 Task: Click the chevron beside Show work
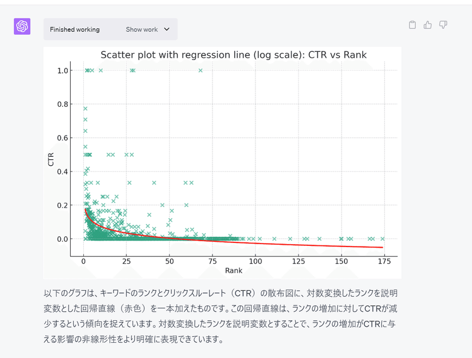[166, 29]
